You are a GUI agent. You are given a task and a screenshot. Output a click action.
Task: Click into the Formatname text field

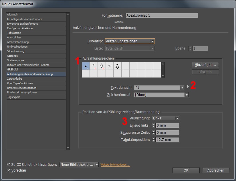161,15
